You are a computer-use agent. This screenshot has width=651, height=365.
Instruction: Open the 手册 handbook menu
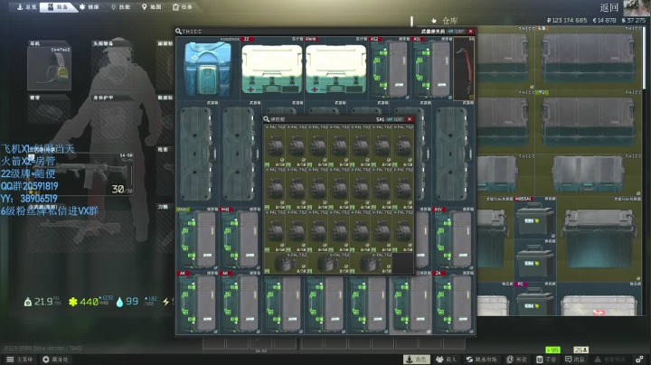point(546,360)
